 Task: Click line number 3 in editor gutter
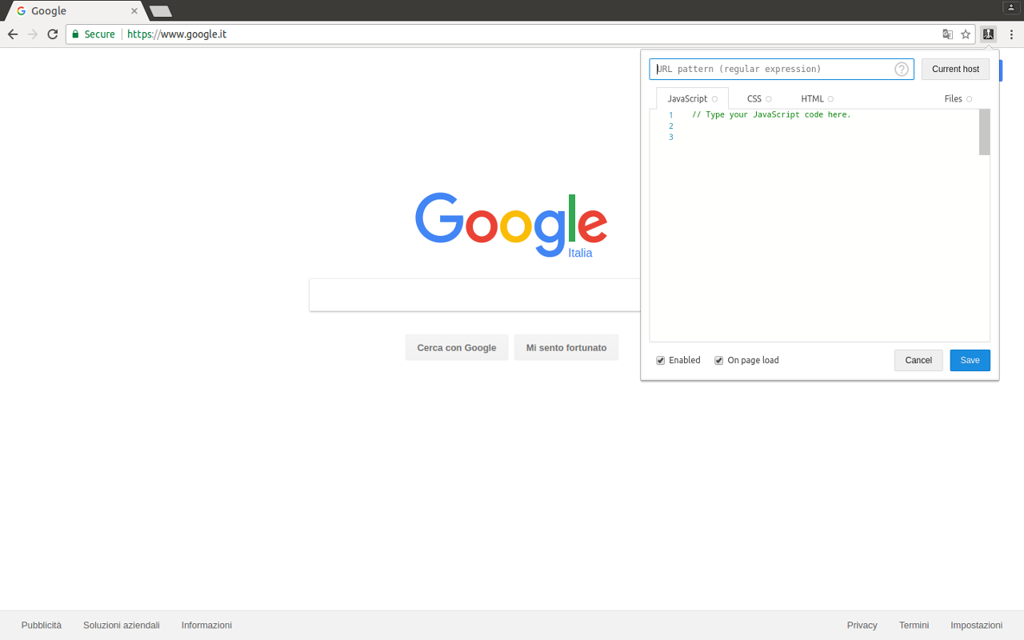pos(670,138)
